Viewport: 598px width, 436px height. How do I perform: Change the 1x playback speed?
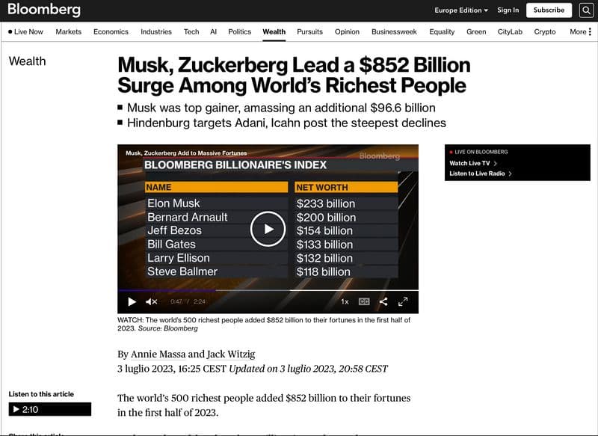point(345,301)
